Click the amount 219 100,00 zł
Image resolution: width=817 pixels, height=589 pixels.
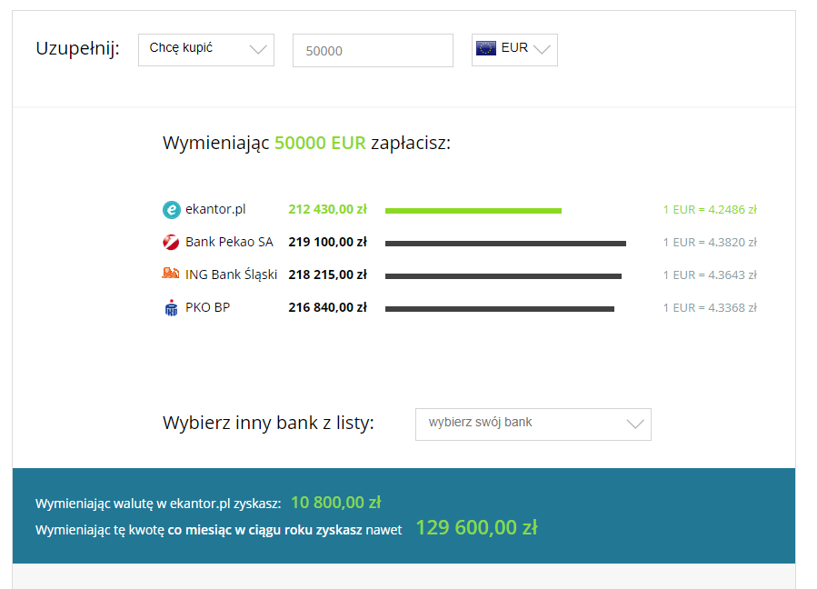(x=328, y=242)
